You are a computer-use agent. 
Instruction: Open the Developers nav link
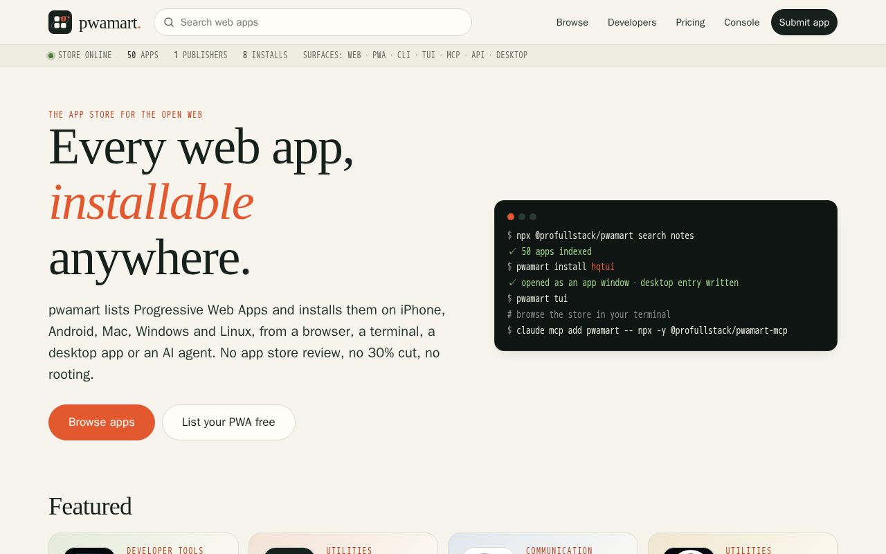click(632, 22)
